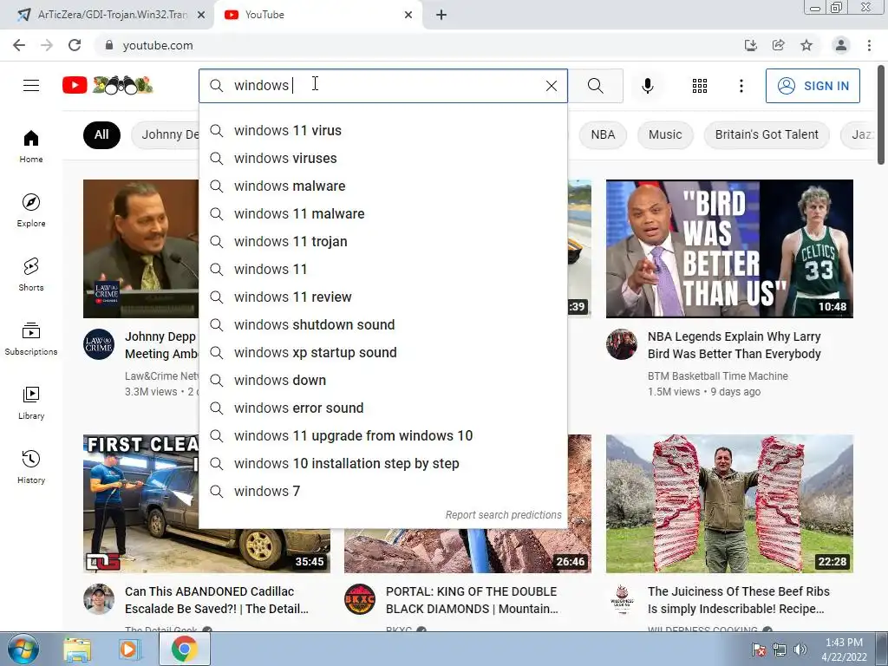The height and width of the screenshot is (666, 888).
Task: Open Subscriptions in the sidebar
Action: tap(31, 339)
